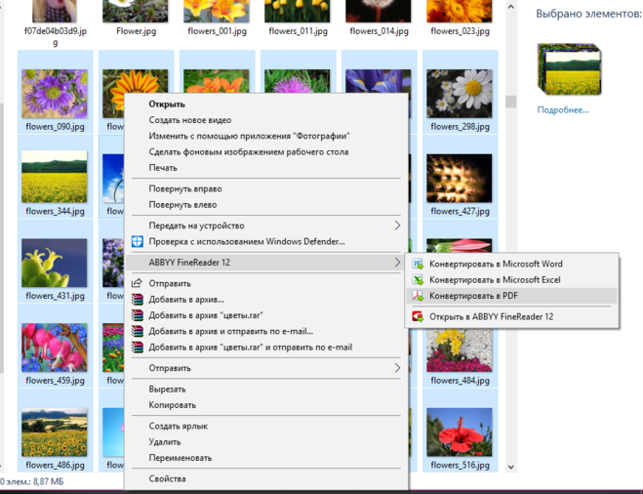
Task: Expand the ABBYY FineReader 12 submenu arrow
Action: point(397,263)
